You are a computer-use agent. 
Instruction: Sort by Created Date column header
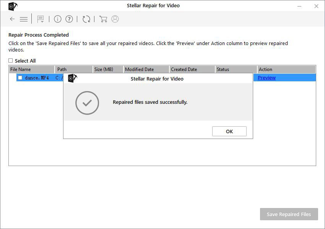(x=192, y=69)
